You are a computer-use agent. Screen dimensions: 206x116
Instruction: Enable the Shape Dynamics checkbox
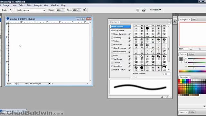(112, 34)
